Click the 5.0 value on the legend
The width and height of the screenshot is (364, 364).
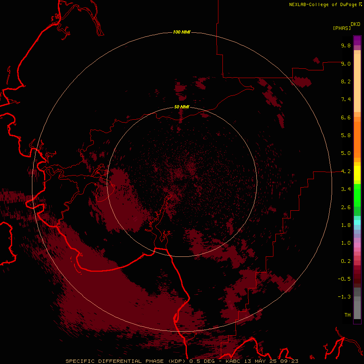(346, 153)
